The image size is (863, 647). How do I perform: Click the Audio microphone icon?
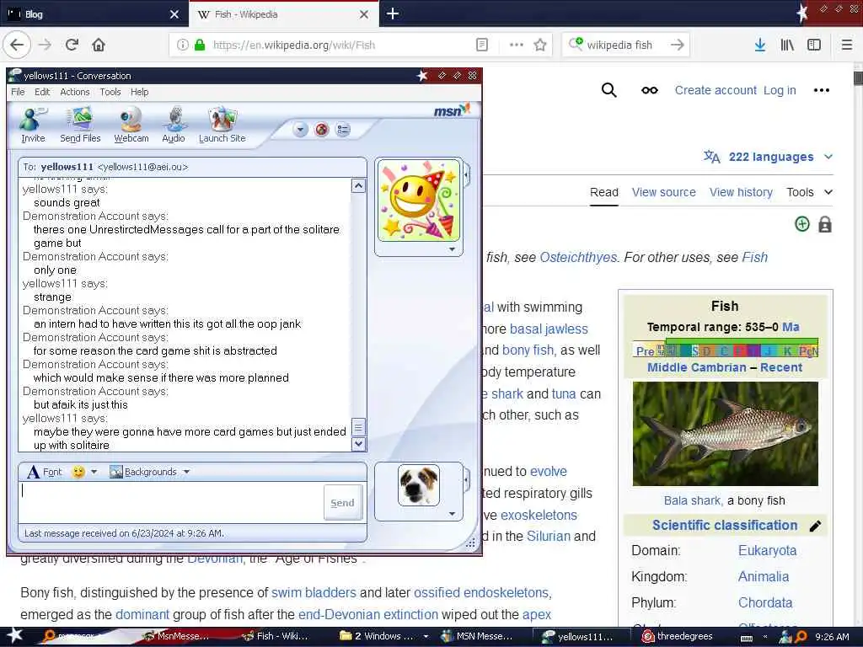(174, 125)
